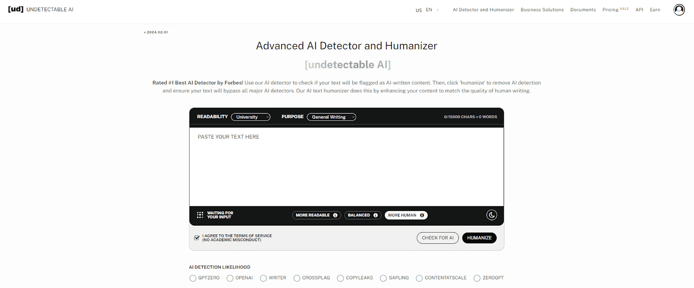Click the Paste Your Text Here field
This screenshot has height=288, width=694.
click(346, 167)
